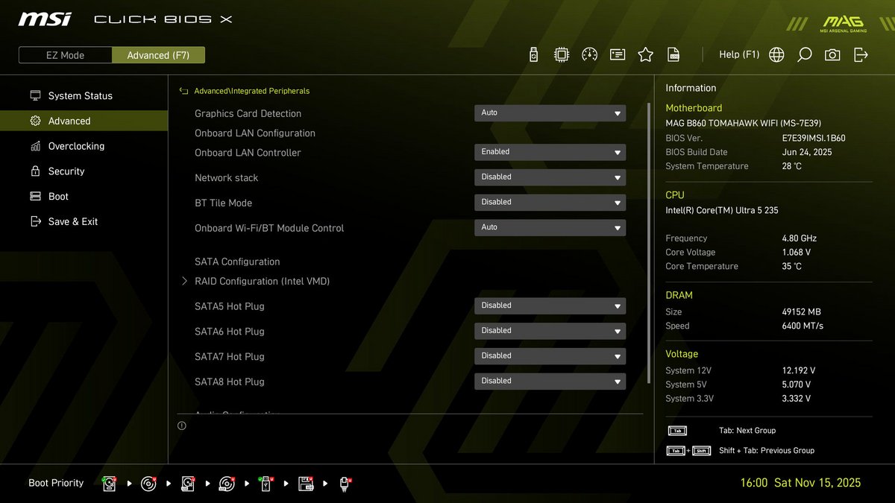Change Onboard Wi-Fi/BT Module Control setting
The image size is (895, 503).
pyautogui.click(x=550, y=227)
